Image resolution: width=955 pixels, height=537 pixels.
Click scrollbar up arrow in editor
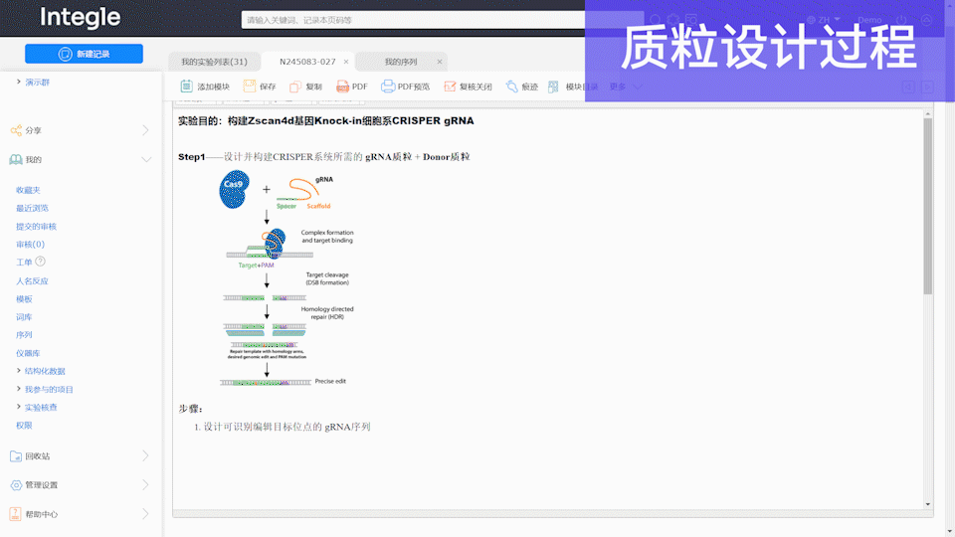(x=927, y=113)
